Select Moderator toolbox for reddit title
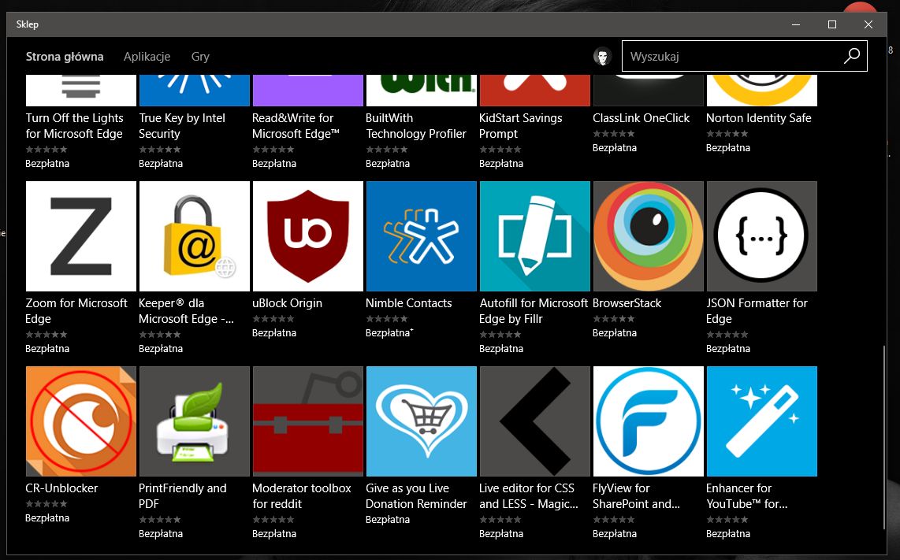 click(x=301, y=495)
